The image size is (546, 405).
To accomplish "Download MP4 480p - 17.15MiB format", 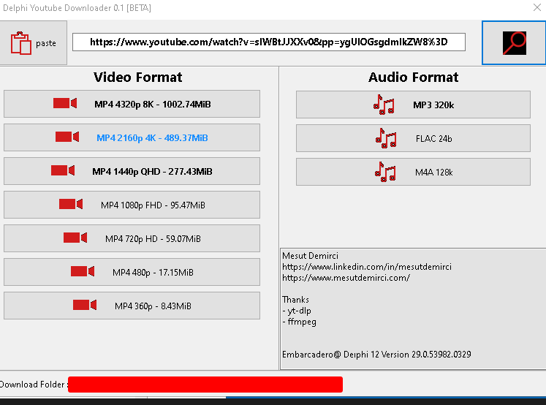I will pos(153,272).
